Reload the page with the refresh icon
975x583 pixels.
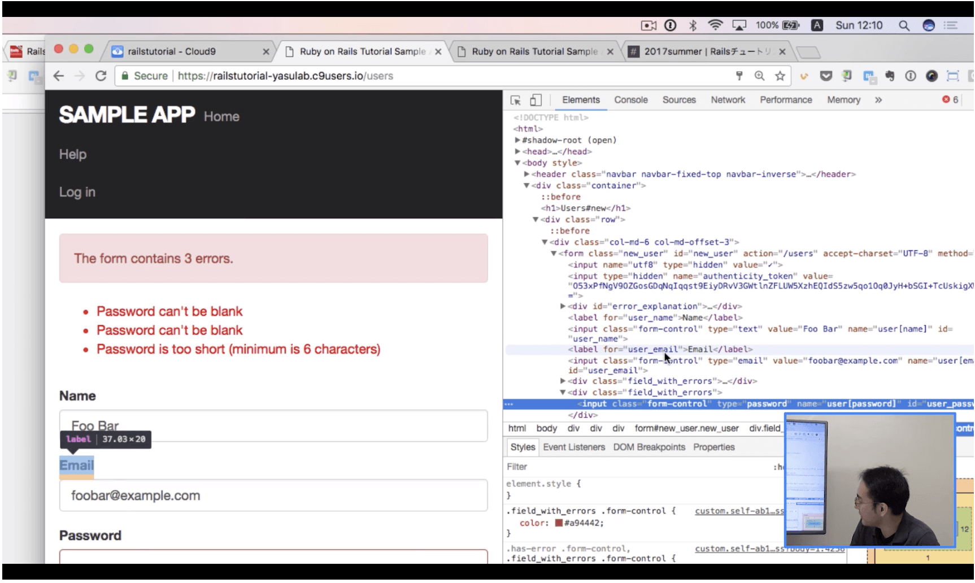[101, 76]
